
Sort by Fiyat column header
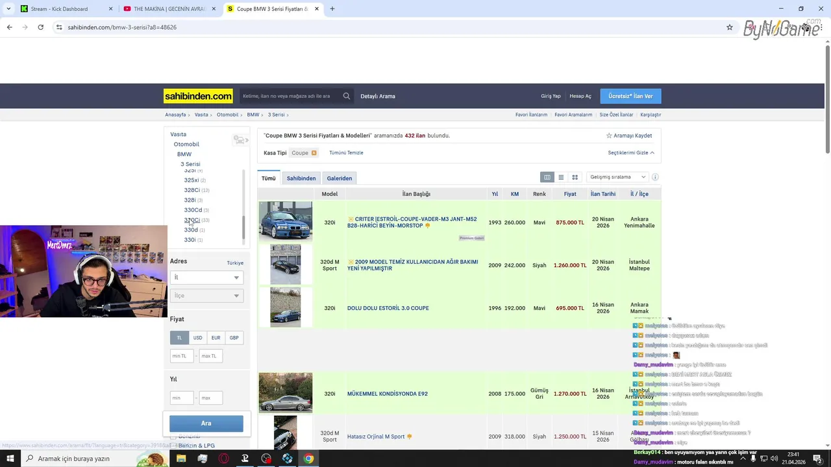[570, 194]
